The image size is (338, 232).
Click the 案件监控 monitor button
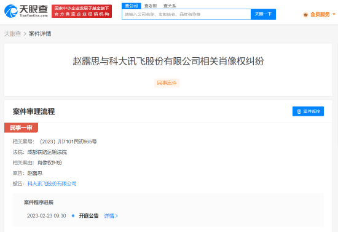point(308,111)
